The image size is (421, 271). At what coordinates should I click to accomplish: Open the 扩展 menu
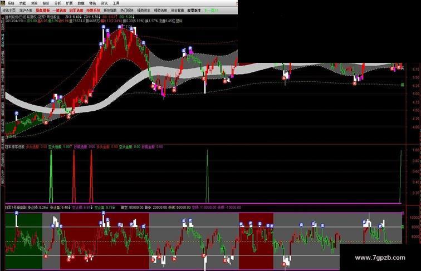click(69, 3)
